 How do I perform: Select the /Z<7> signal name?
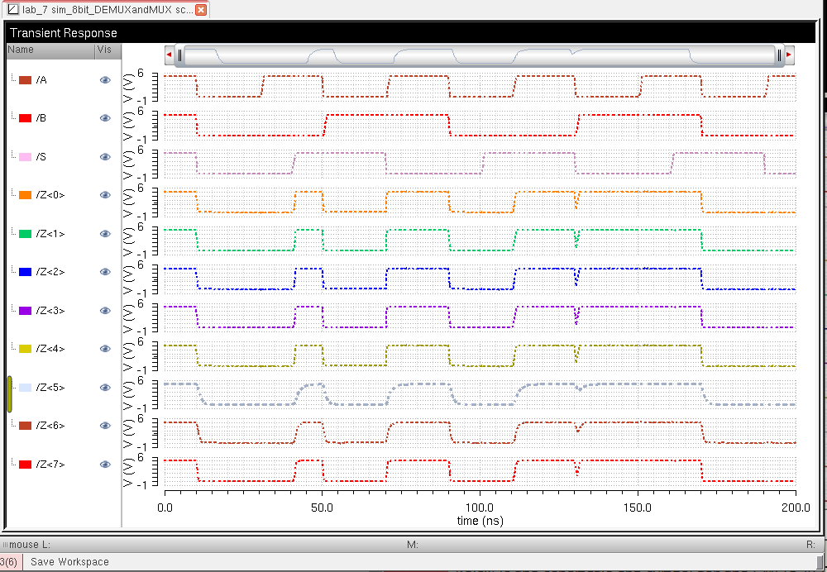pyautogui.click(x=50, y=465)
